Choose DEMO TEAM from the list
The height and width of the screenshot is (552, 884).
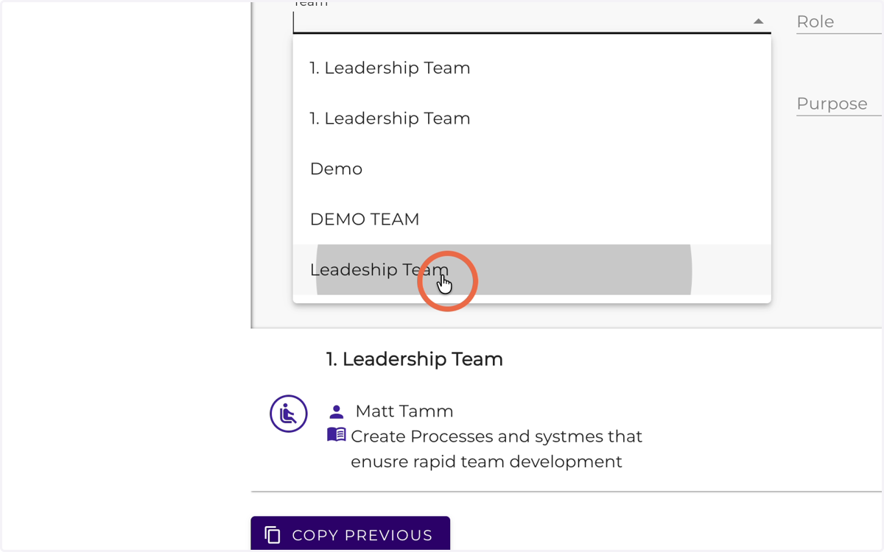pos(532,219)
